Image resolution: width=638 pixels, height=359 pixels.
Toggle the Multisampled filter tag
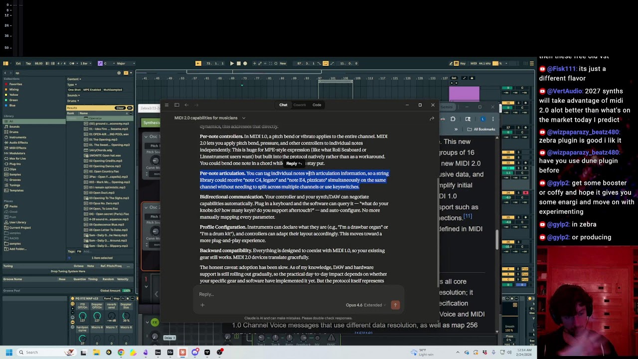[x=113, y=90]
